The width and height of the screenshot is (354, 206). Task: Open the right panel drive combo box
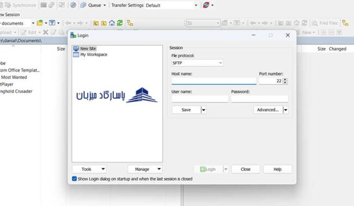(203, 23)
